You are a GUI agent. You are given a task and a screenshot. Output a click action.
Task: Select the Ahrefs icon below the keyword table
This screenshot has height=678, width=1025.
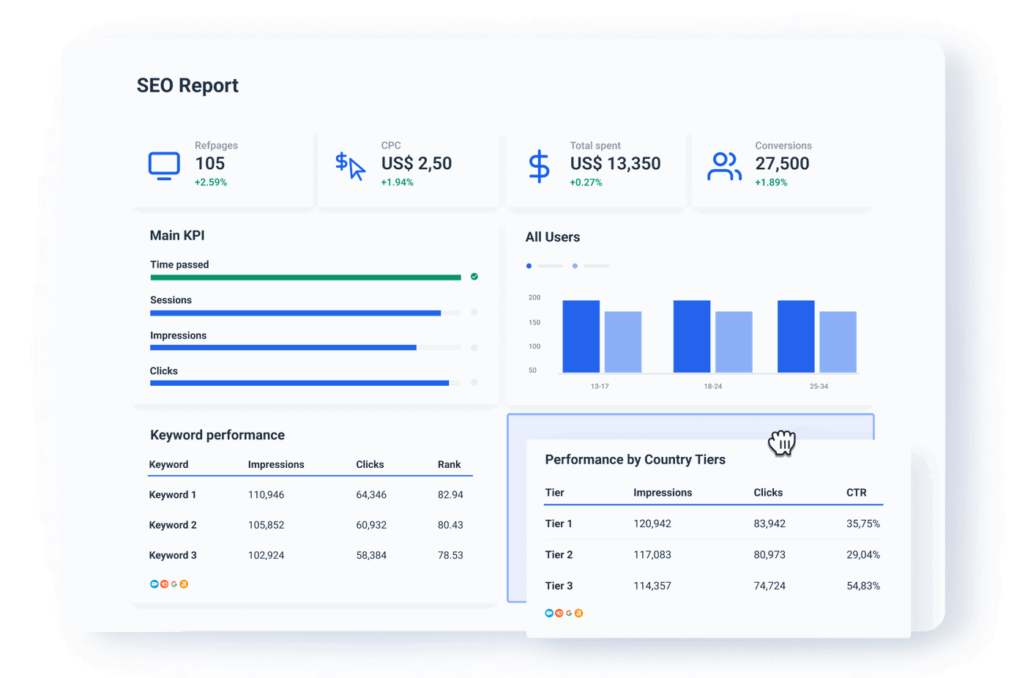(184, 584)
